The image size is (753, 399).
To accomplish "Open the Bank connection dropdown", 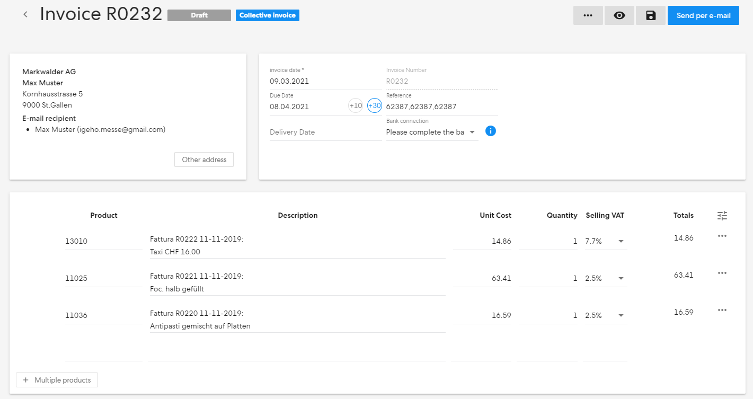I will [432, 132].
